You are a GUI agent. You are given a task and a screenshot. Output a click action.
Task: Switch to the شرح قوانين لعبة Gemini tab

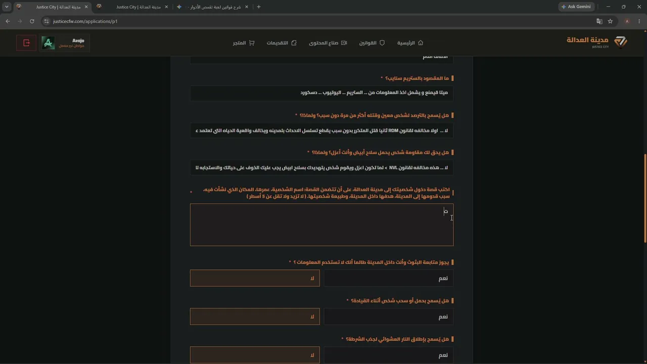pos(212,7)
